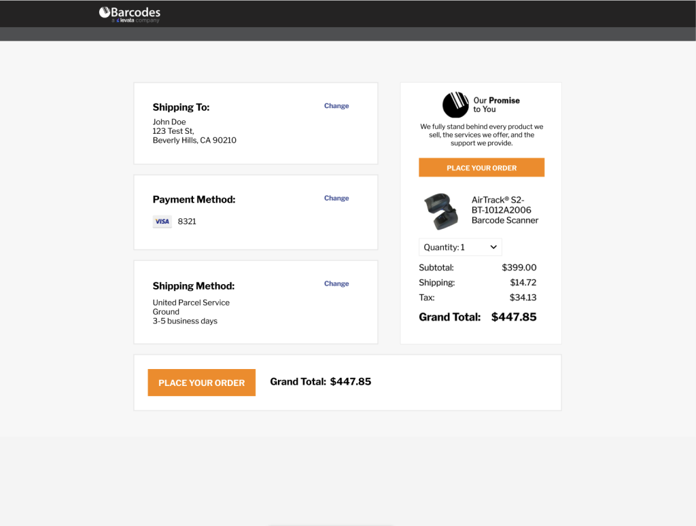Click the name John Doe
696x526 pixels.
[x=169, y=122]
